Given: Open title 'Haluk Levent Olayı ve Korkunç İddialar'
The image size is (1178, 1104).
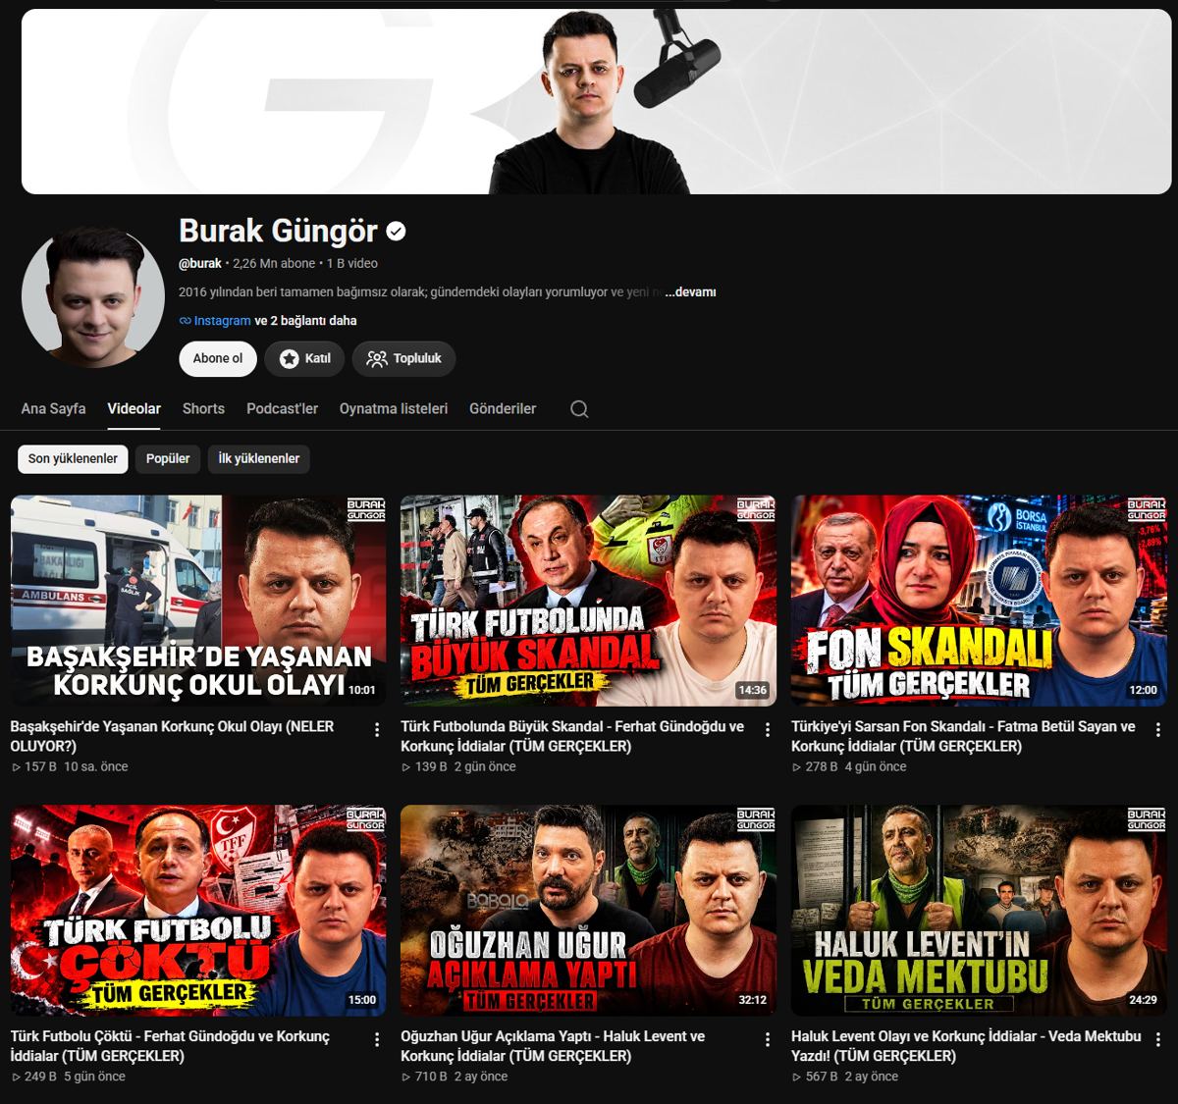Looking at the screenshot, I should click(966, 1046).
